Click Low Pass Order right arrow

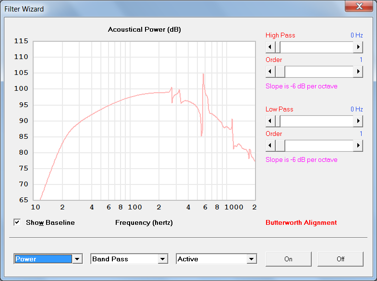tap(358, 146)
